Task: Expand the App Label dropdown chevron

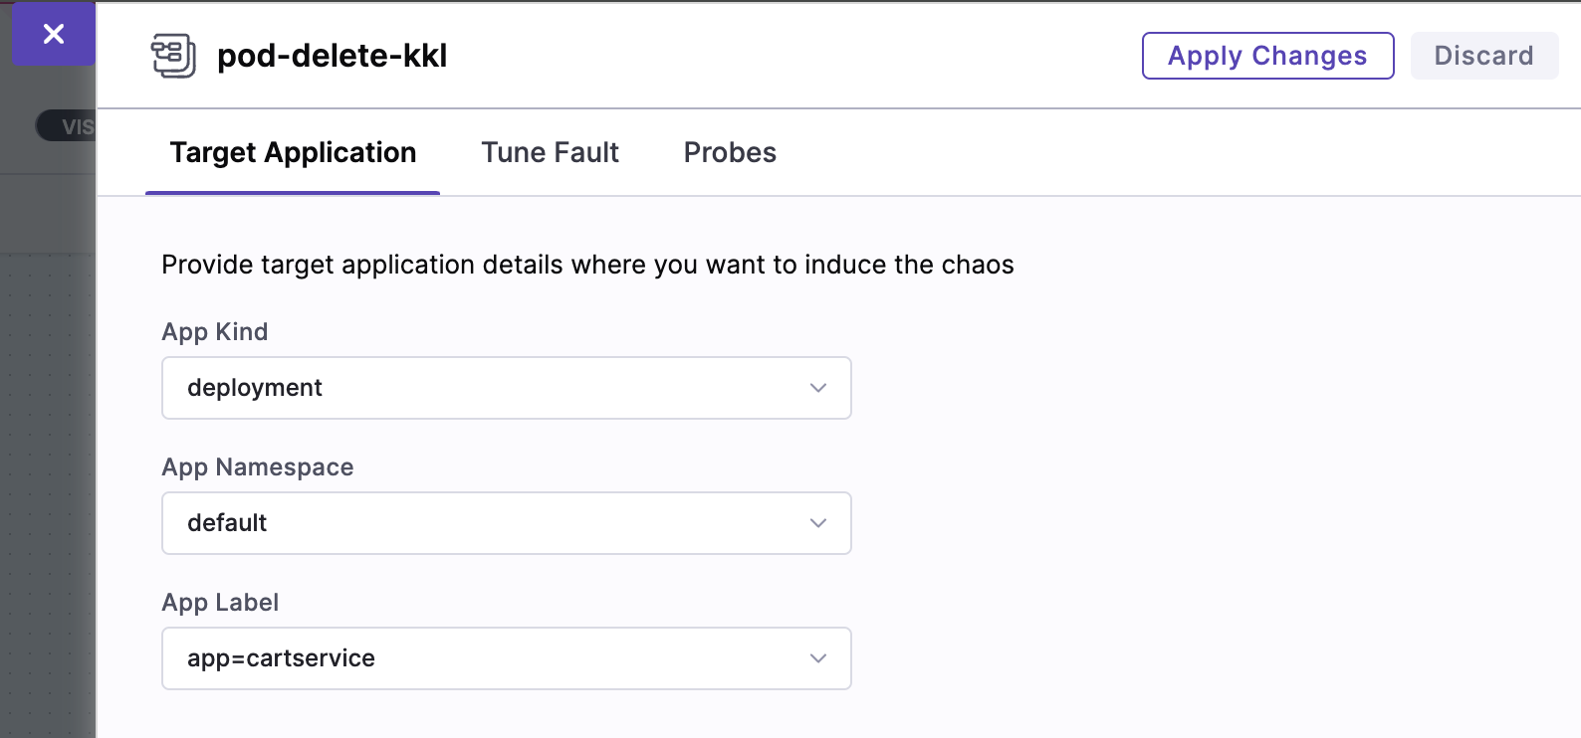Action: pos(818,658)
